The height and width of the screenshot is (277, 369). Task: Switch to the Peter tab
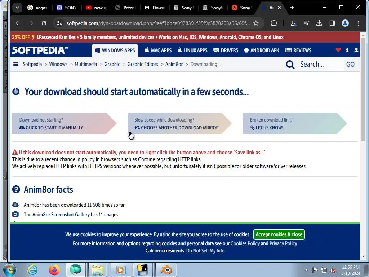click(x=125, y=8)
